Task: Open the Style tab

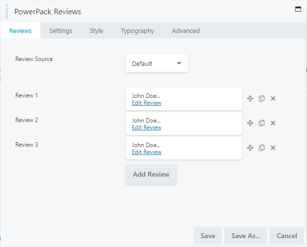Action: (x=96, y=31)
